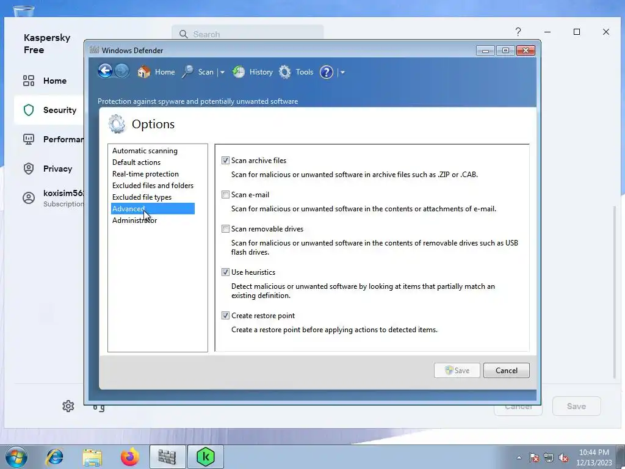Screen dimensions: 625x469
Task: Select Administrator option
Action: pos(135,220)
